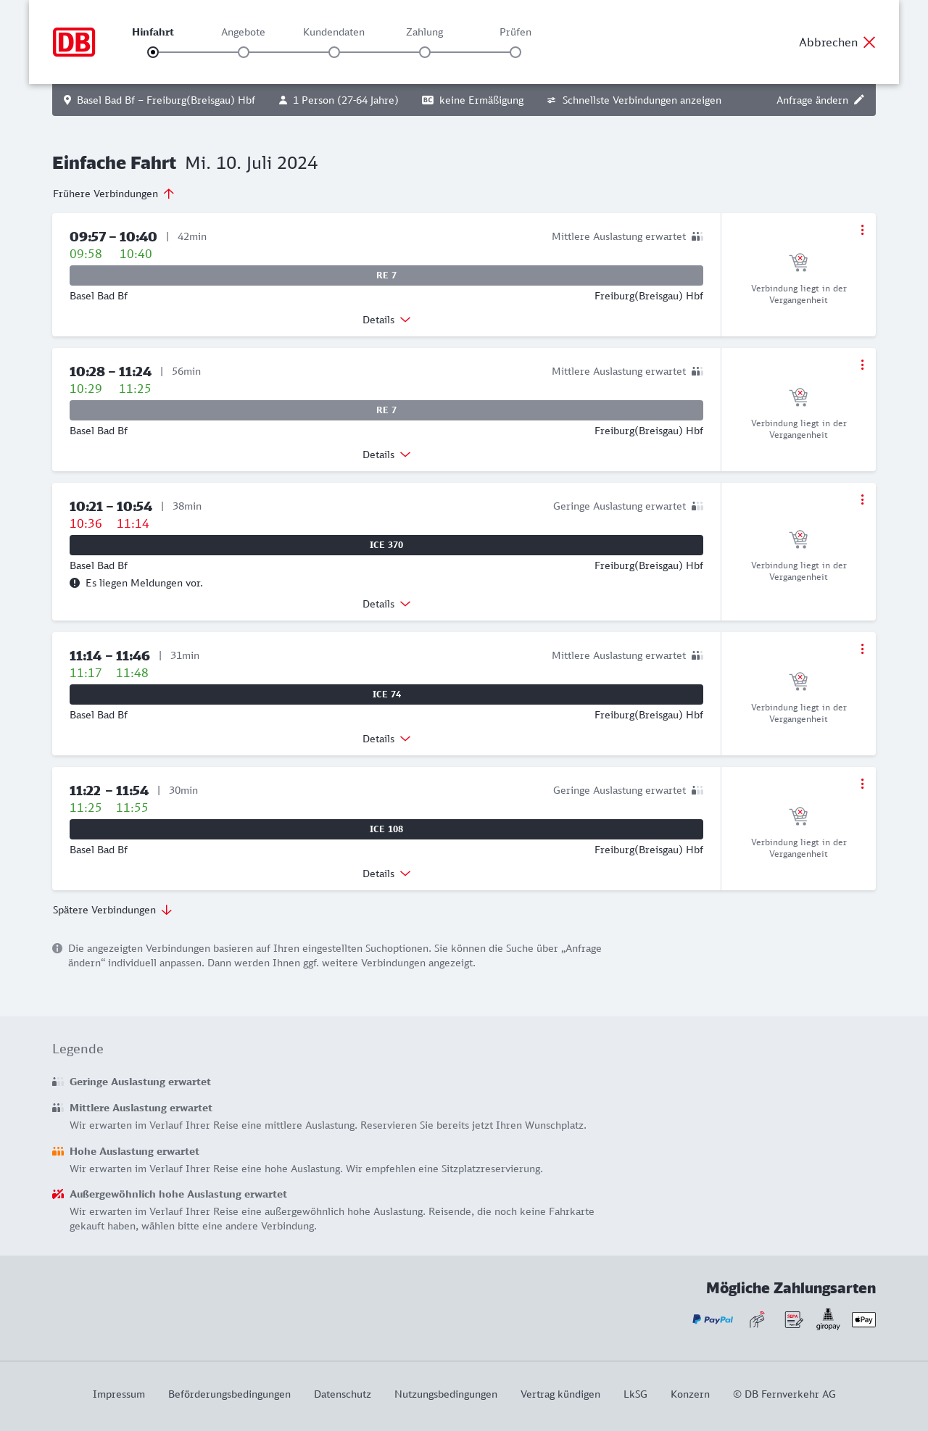Expand Details for the 09:57 RE 7 connection
The height and width of the screenshot is (1431, 928).
click(x=386, y=320)
